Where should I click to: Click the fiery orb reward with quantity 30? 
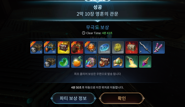(x=91, y=47)
